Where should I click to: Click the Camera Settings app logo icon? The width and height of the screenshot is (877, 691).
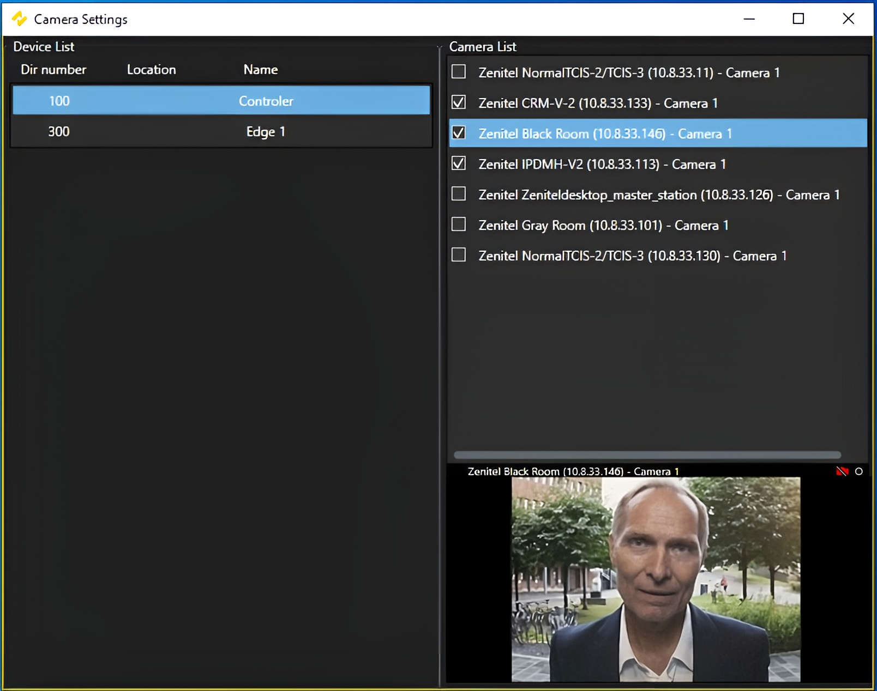(x=20, y=19)
